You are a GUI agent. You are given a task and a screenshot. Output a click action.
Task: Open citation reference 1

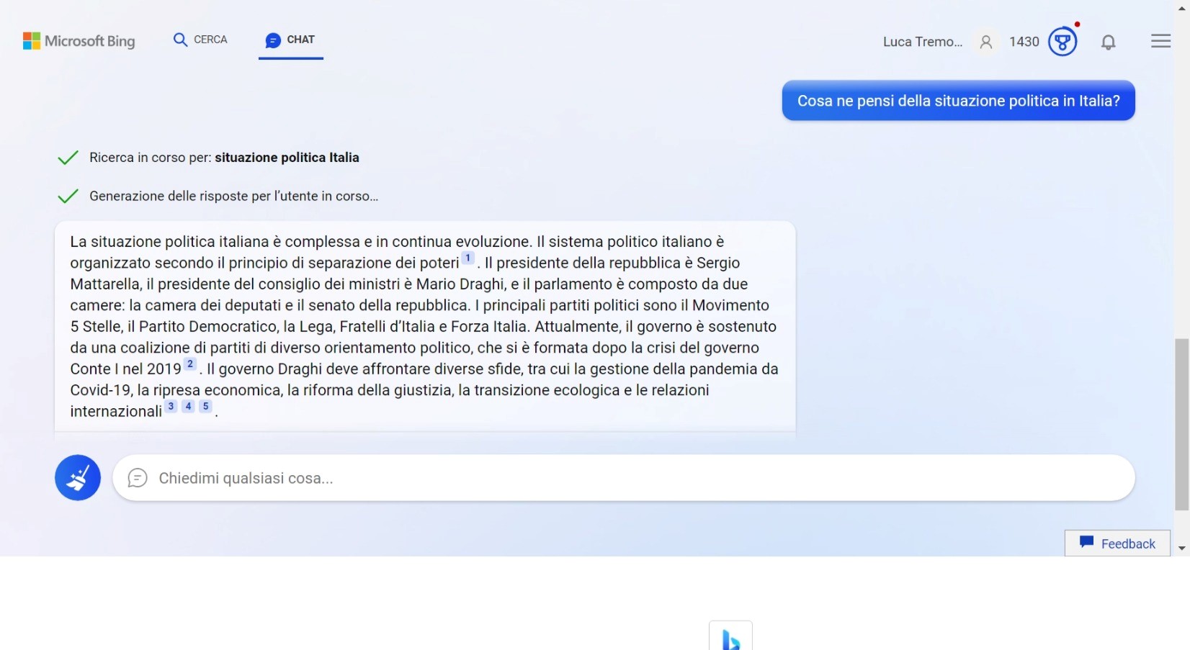pos(468,258)
